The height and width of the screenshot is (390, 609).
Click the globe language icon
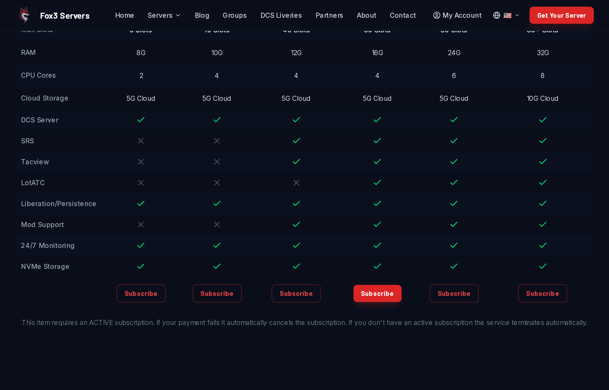(497, 15)
